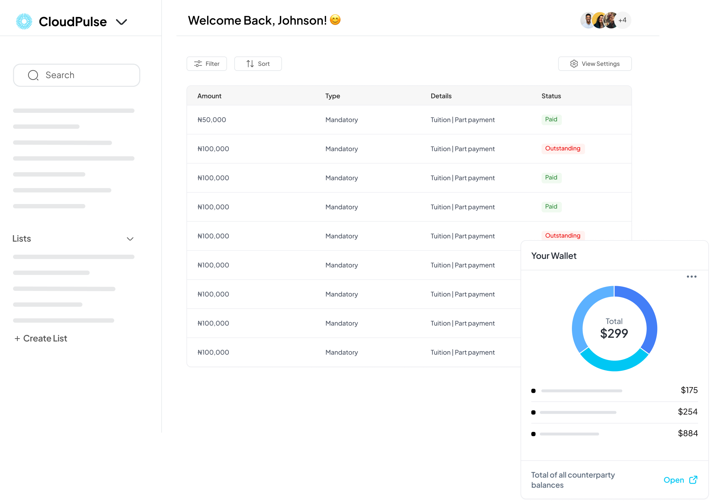The image size is (710, 501).
Task: Click the Status column header
Action: [551, 96]
